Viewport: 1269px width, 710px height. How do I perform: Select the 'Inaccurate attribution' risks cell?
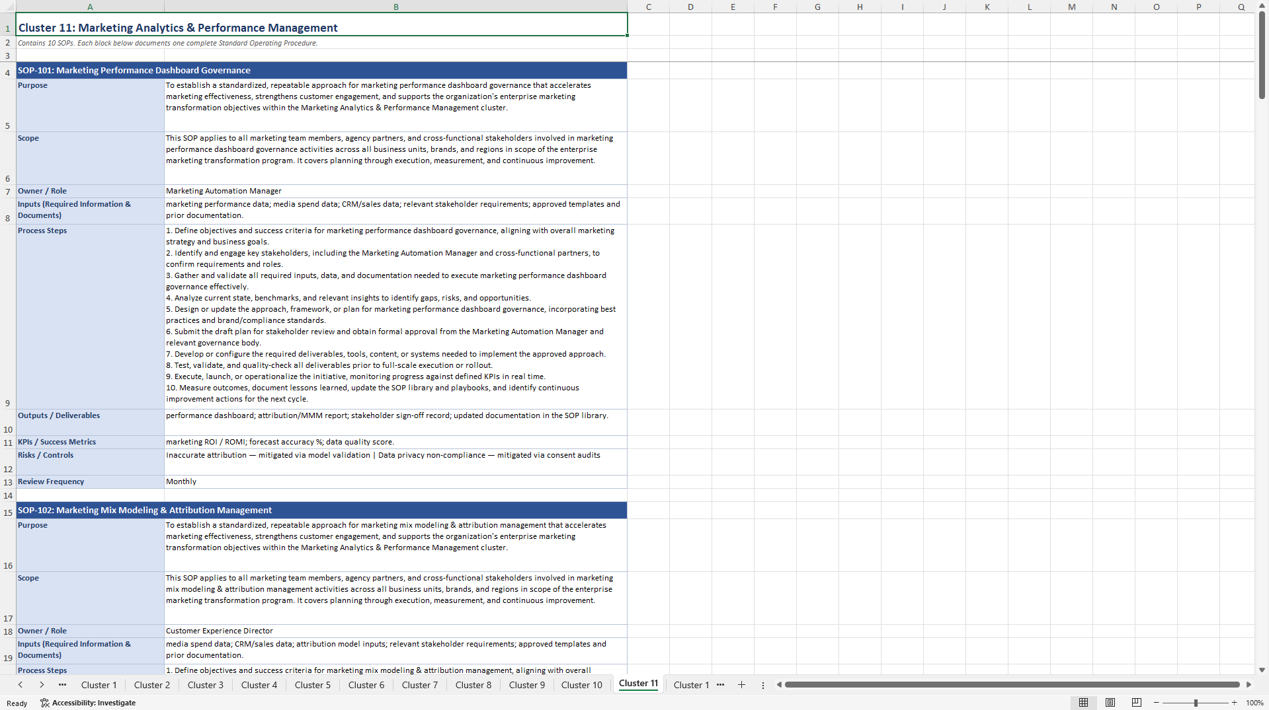(x=395, y=462)
